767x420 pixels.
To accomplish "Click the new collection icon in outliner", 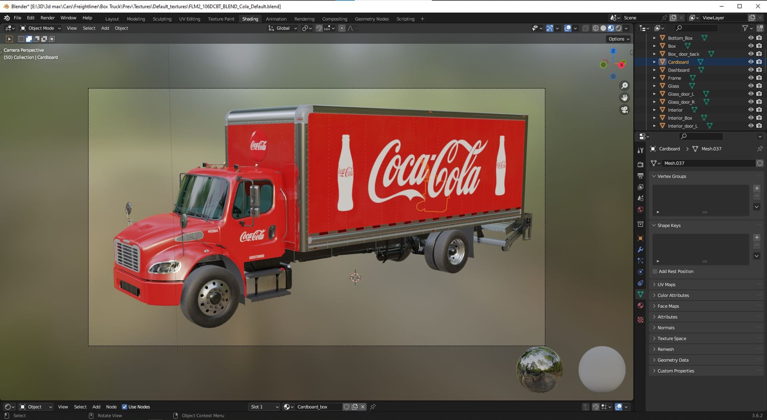I will [760, 28].
